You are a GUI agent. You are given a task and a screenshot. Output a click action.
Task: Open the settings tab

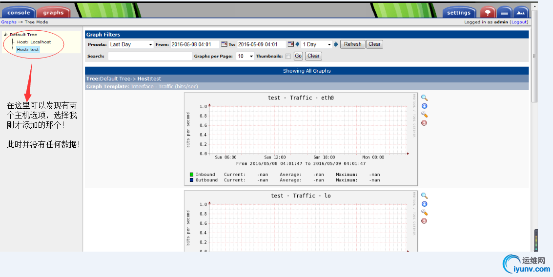click(459, 13)
